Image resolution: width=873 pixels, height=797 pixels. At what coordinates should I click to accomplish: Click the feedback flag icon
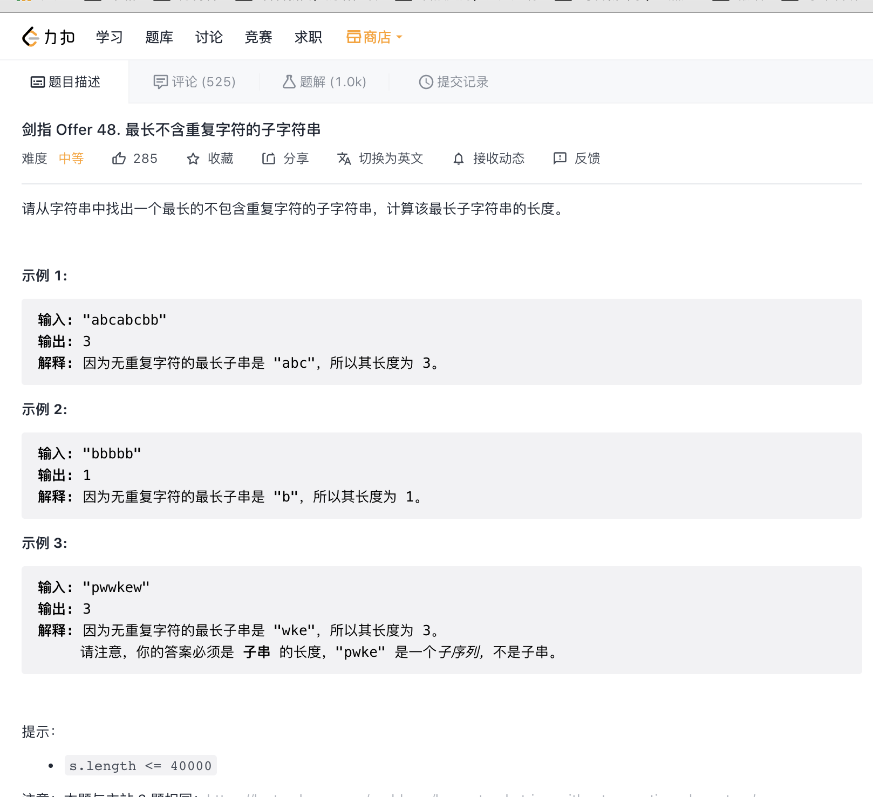click(560, 158)
